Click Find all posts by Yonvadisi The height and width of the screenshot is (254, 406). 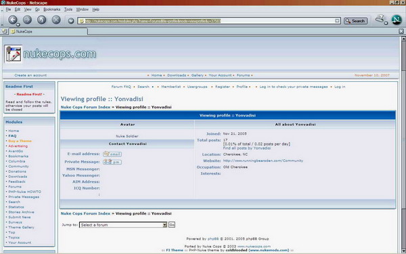pos(247,148)
